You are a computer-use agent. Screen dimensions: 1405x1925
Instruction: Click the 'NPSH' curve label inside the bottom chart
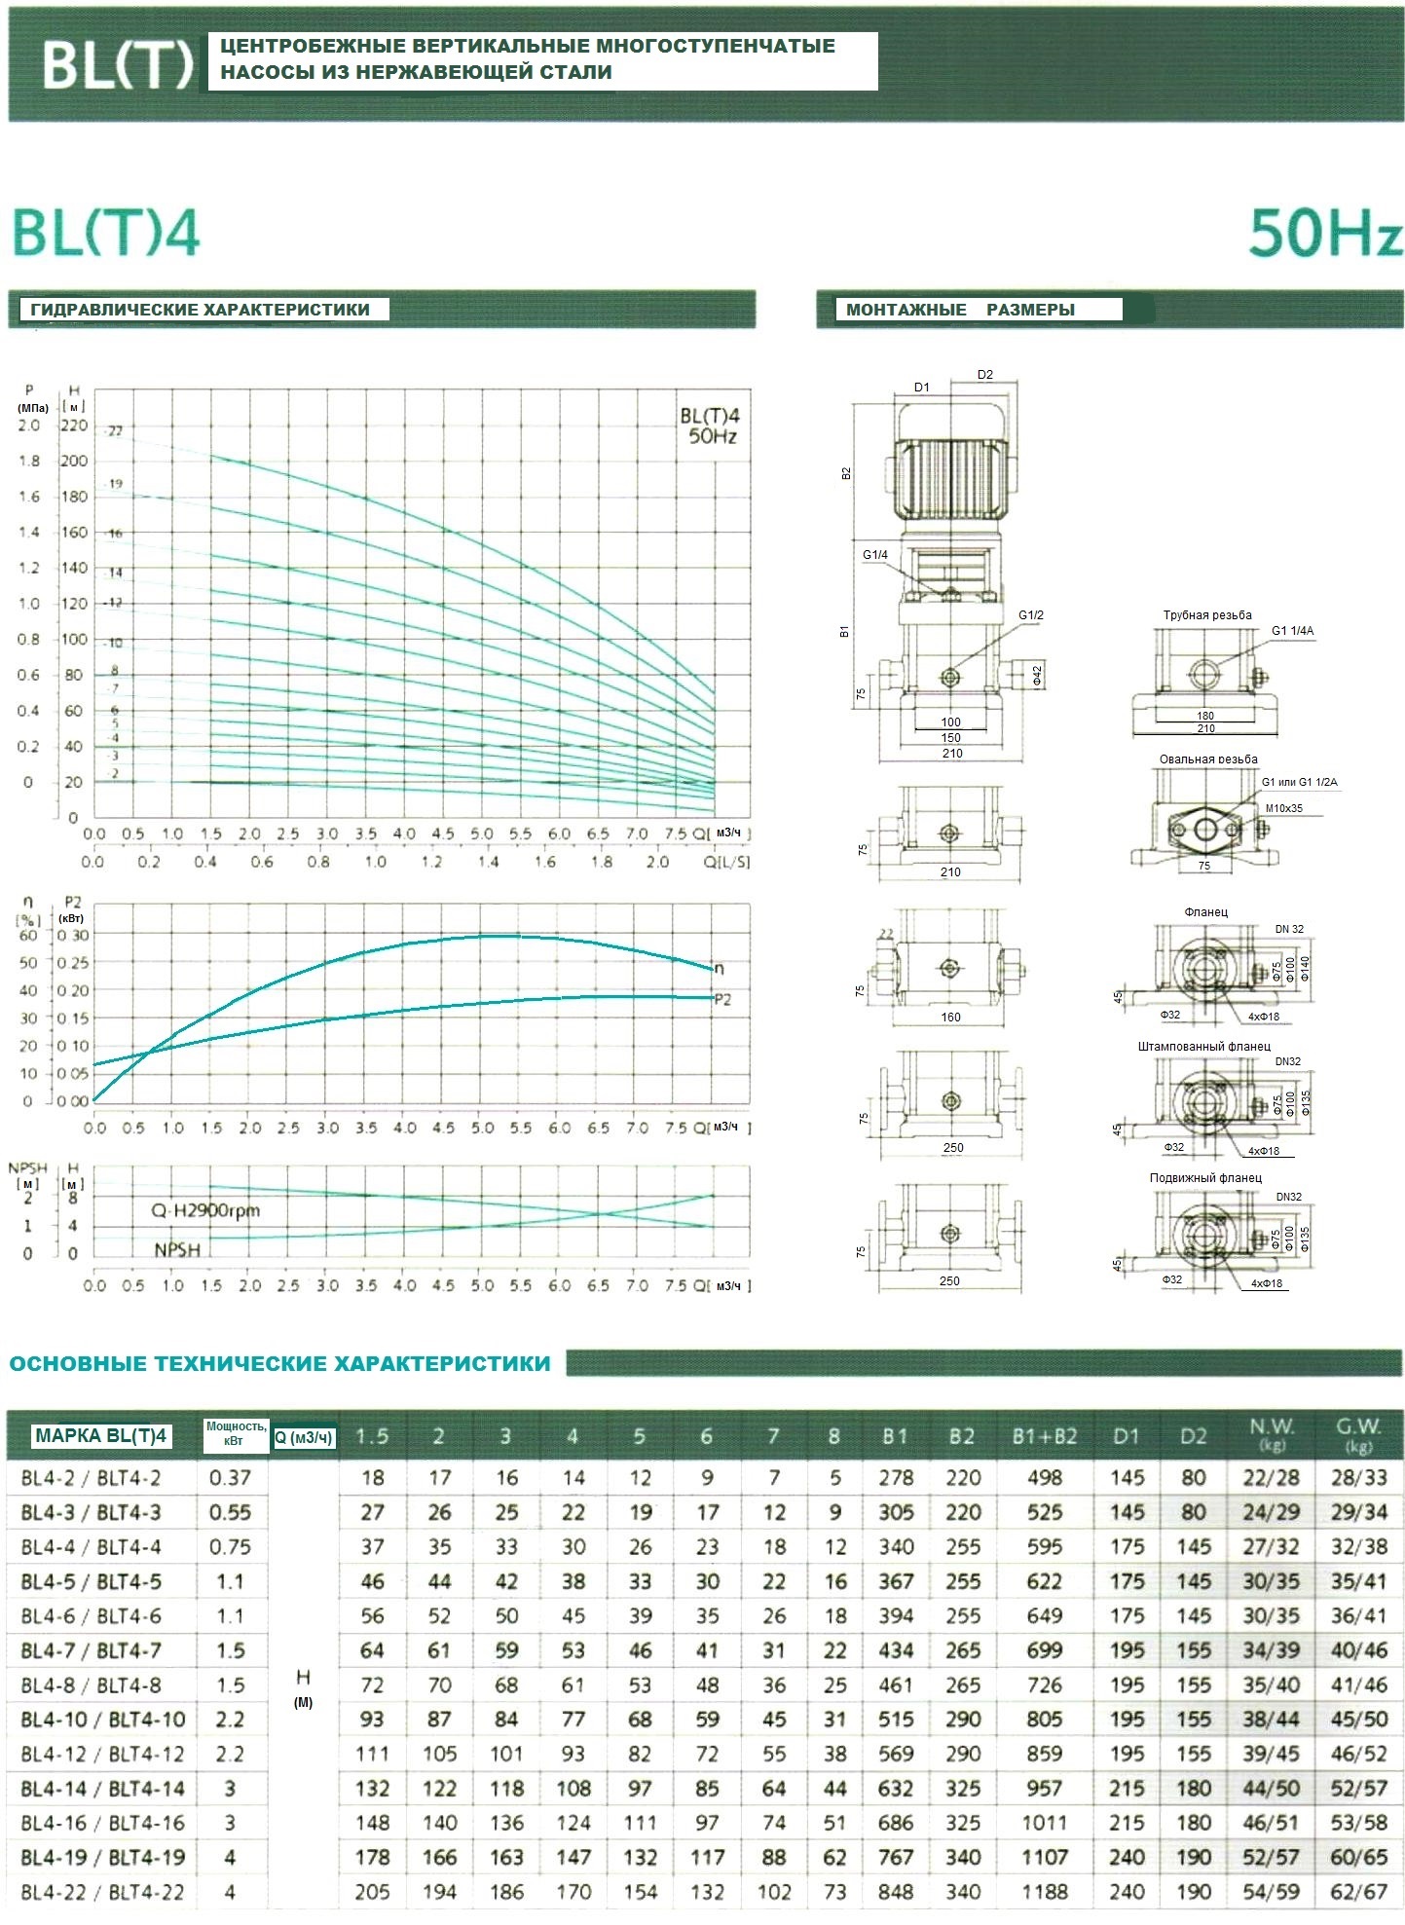click(177, 1249)
